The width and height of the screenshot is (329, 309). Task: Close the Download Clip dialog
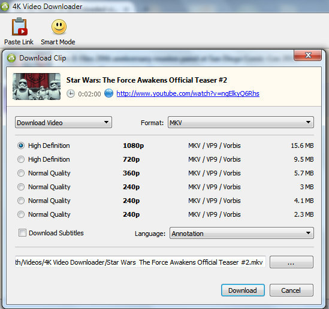[x=307, y=55]
